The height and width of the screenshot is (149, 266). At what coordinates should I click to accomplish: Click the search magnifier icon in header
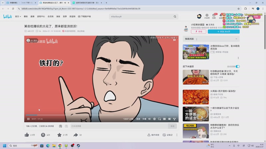click(x=175, y=17)
